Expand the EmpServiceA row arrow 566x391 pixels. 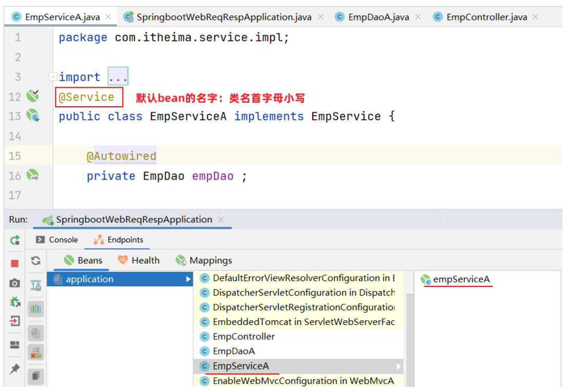tap(398, 366)
